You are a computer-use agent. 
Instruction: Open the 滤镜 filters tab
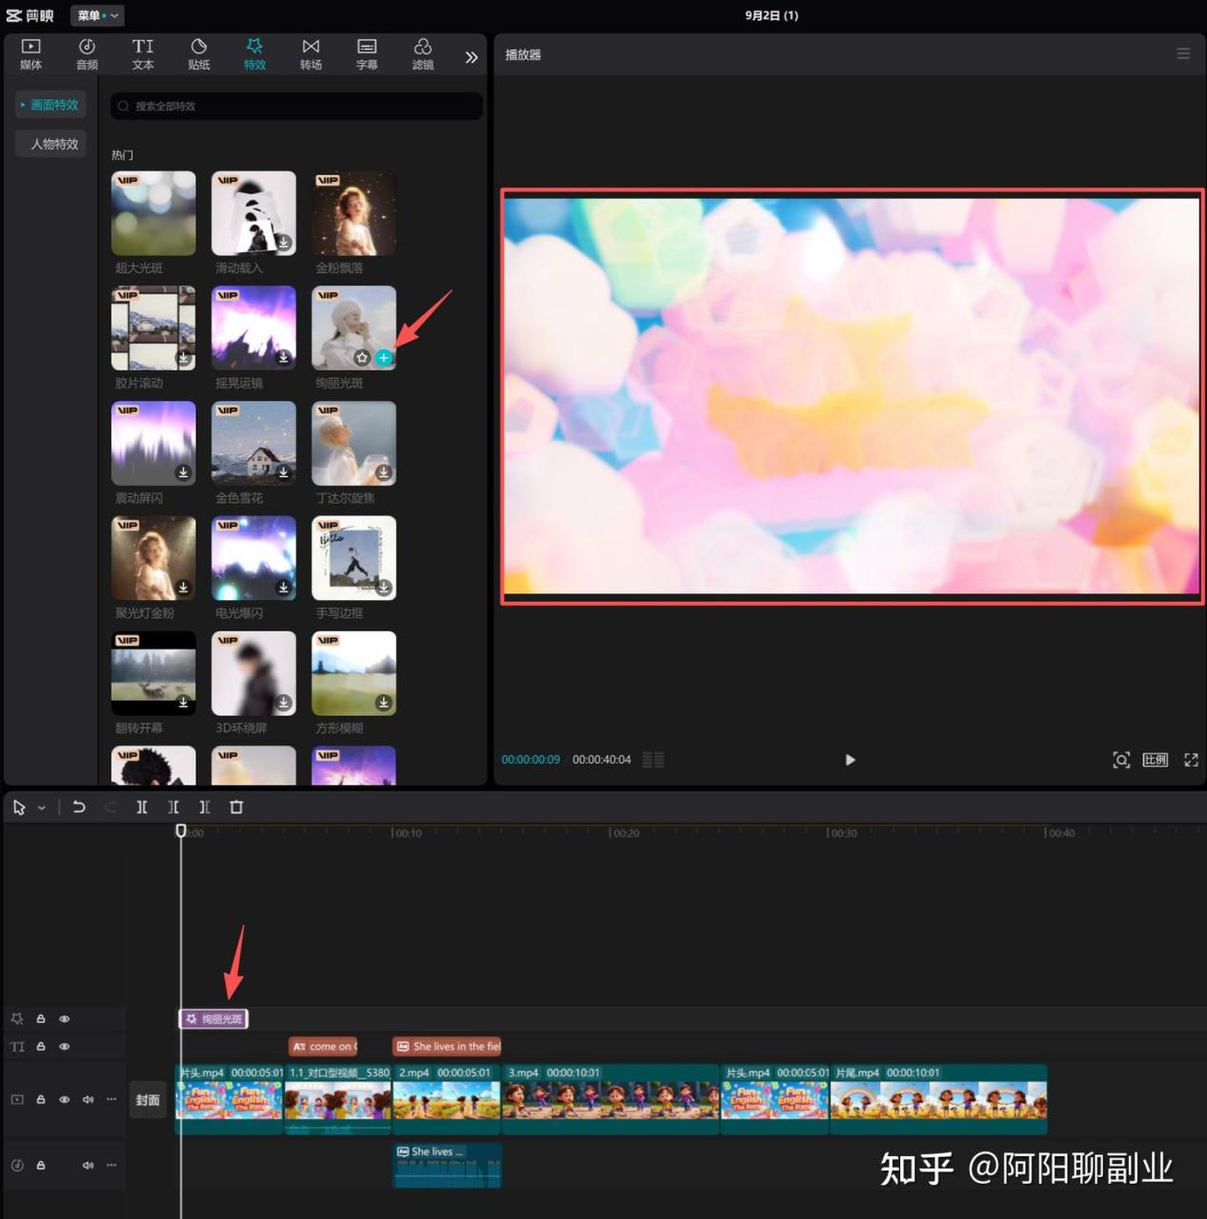422,54
